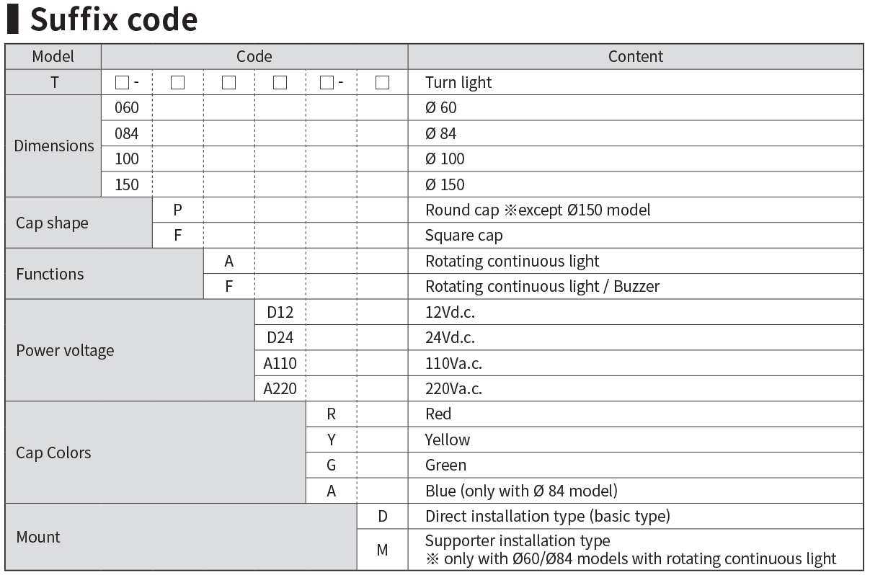The image size is (870, 575).
Task: Click the Square cap description
Action: tap(464, 236)
